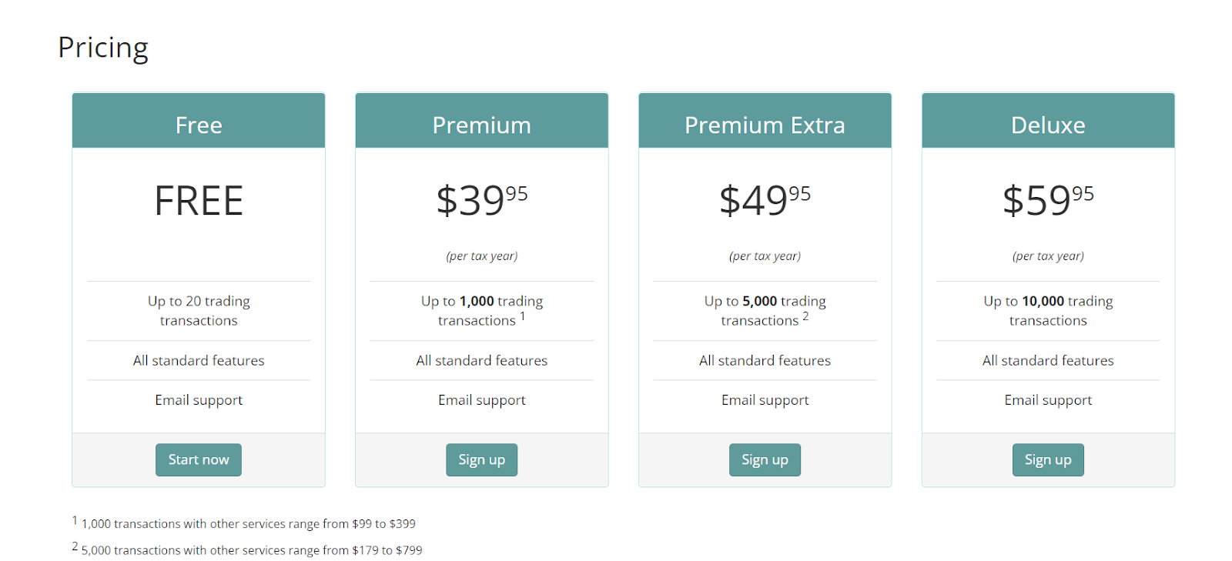Click the 'Up to 10,000 trading transactions' text
This screenshot has width=1232, height=561.
click(x=1048, y=311)
